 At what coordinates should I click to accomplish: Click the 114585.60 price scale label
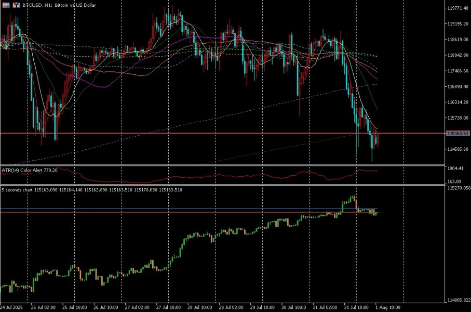pyautogui.click(x=458, y=149)
